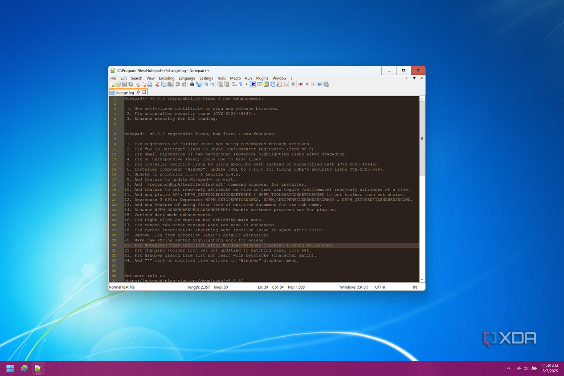The image size is (564, 376).
Task: Click the Paste clipboard icon
Action: 170,84
